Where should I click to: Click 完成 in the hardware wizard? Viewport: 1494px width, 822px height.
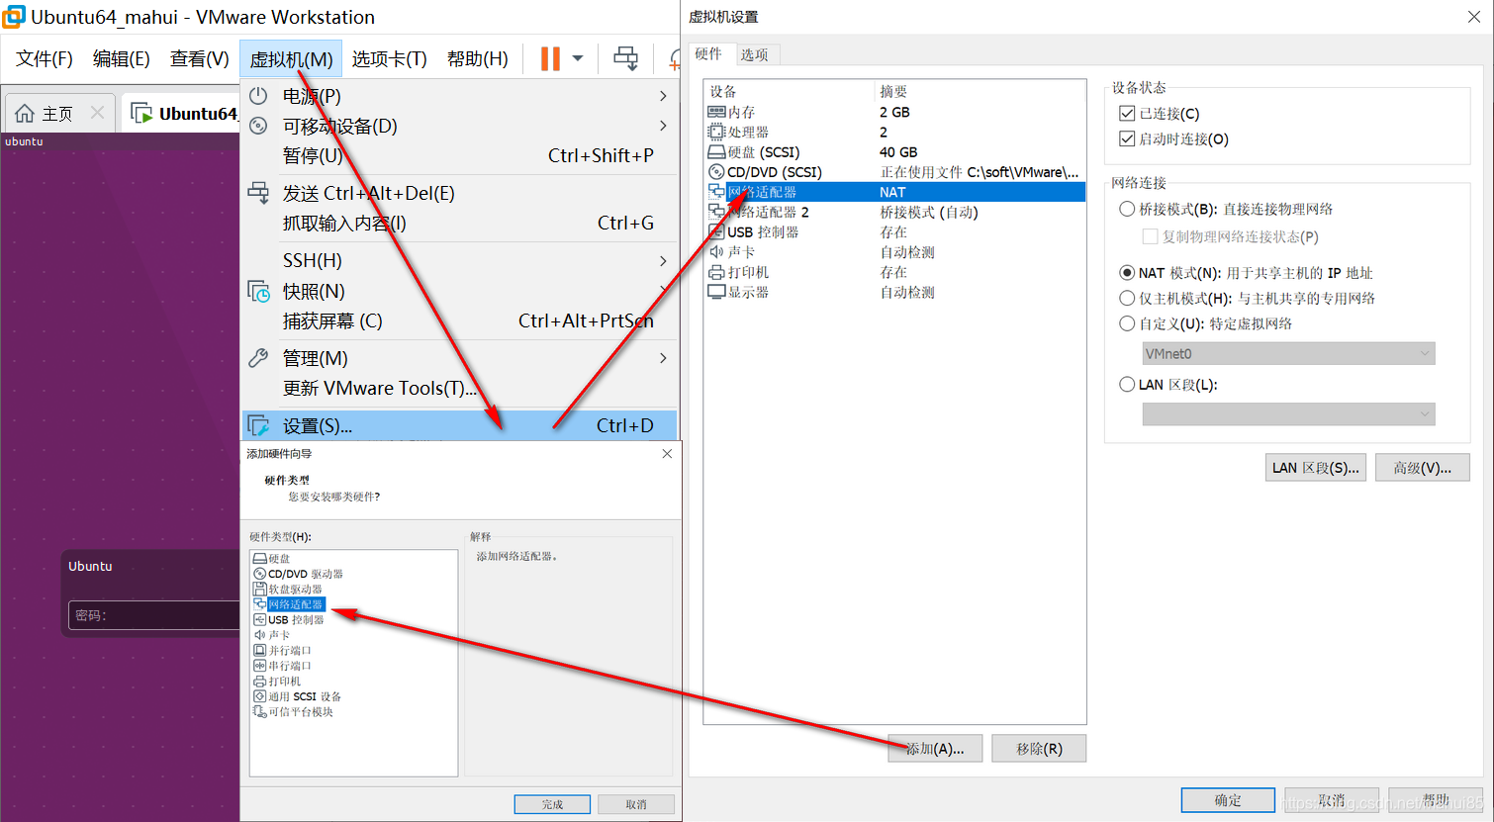(552, 804)
